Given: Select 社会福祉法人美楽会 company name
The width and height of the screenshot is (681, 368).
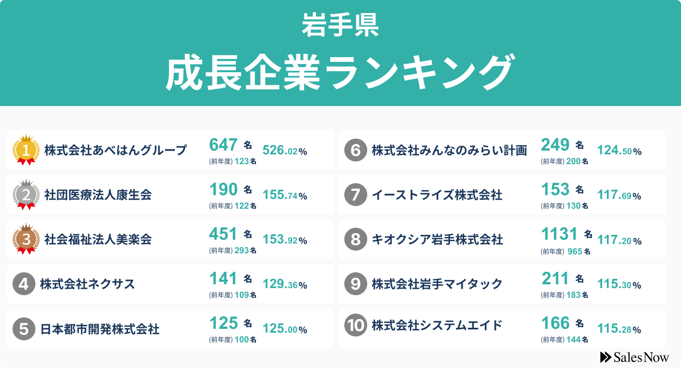Looking at the screenshot, I should (x=98, y=239).
